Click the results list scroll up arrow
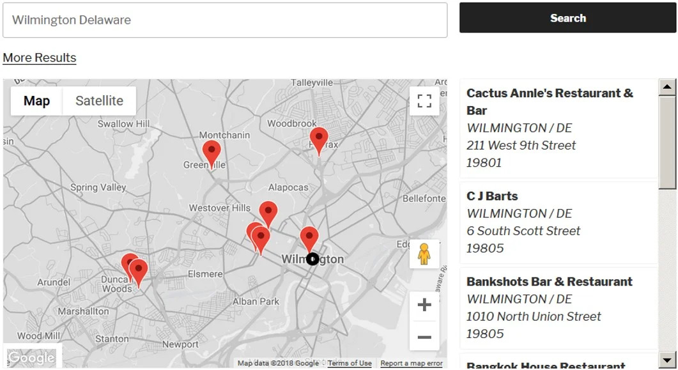The image size is (678, 370). [x=667, y=87]
